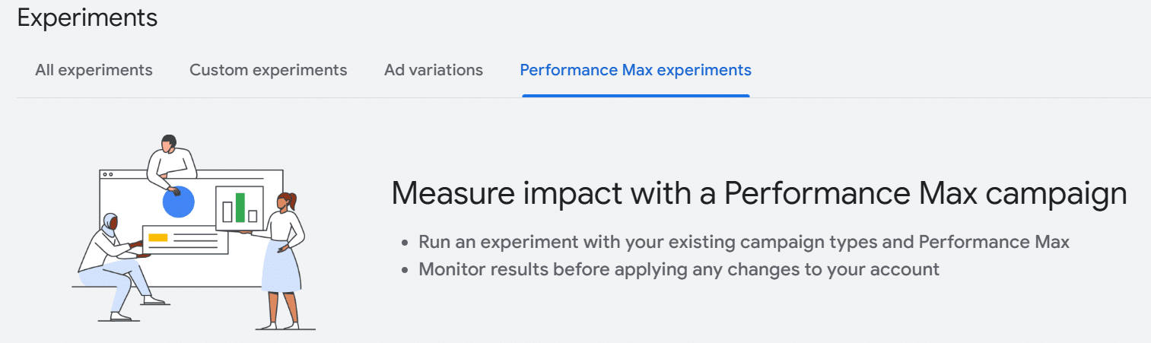Select the Ad variations tab

coord(433,70)
